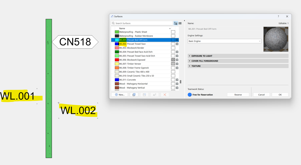Screen dimensions: 301x165
Task: Click texture icon for WL.006 Blockwork Exposed
Action: click(x=177, y=60)
